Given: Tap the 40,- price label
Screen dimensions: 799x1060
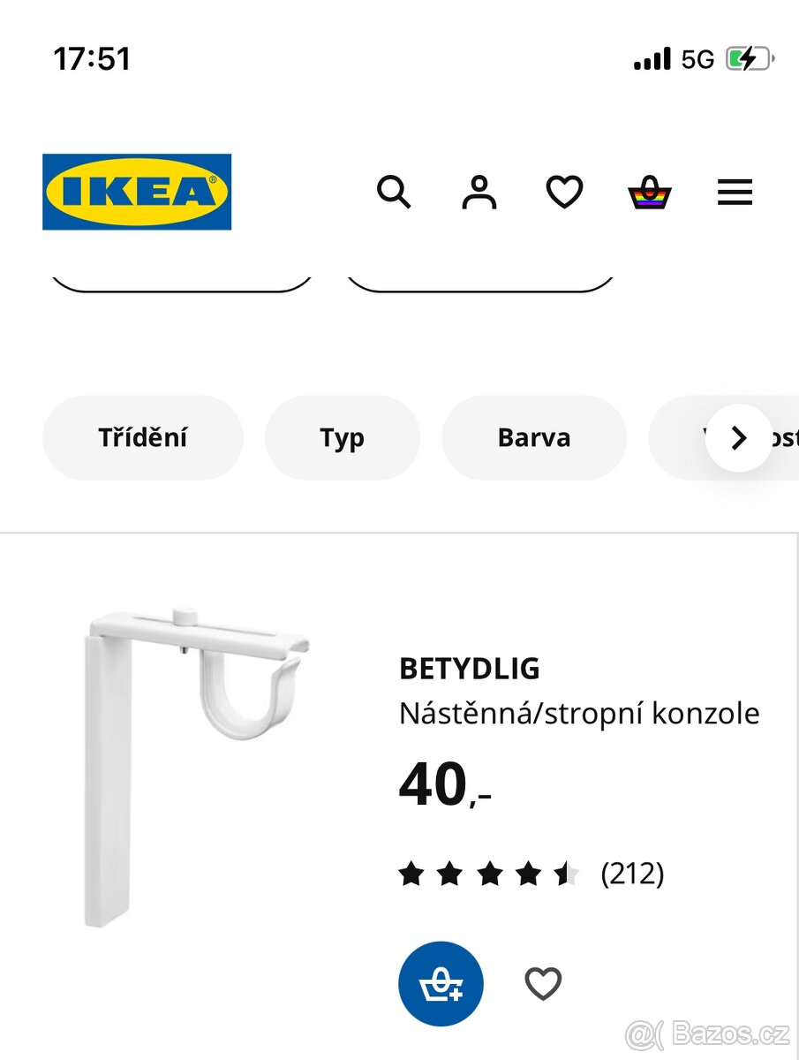Looking at the screenshot, I should click(445, 784).
